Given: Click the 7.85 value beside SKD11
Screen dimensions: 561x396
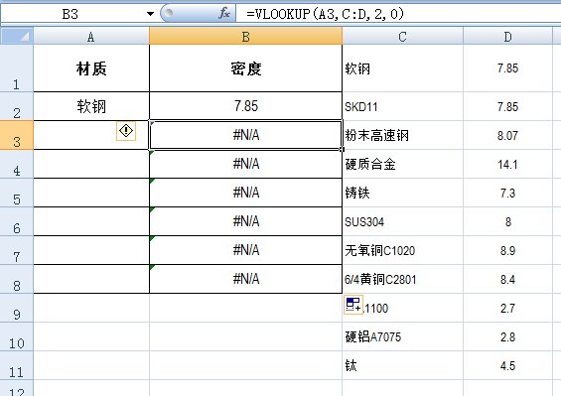Looking at the screenshot, I should (x=507, y=106).
